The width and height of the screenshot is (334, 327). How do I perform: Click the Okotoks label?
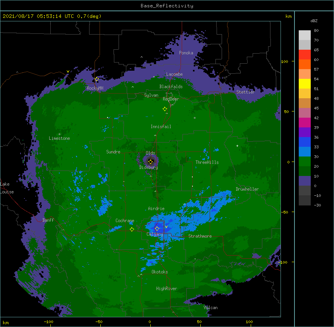pyautogui.click(x=160, y=272)
